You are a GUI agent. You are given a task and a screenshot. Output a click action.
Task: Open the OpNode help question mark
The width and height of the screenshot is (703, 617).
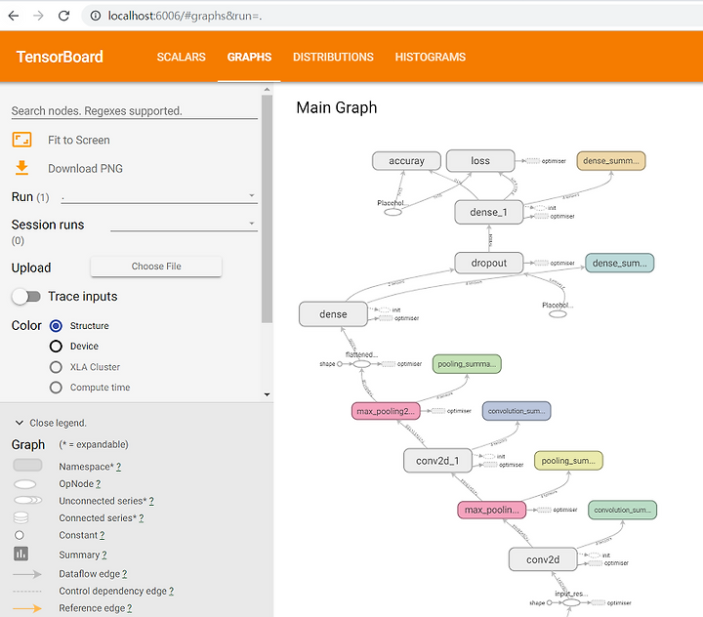99,484
